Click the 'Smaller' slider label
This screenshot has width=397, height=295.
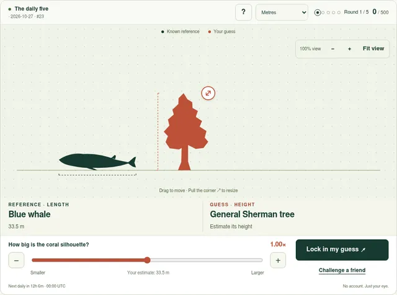[x=38, y=273]
